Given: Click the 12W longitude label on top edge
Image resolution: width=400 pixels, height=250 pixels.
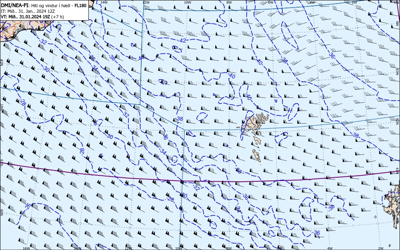Looking at the screenshot, I should click(x=146, y=2).
